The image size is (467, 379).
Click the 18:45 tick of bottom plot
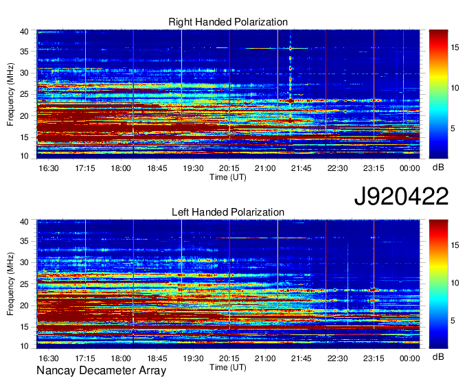point(157,358)
